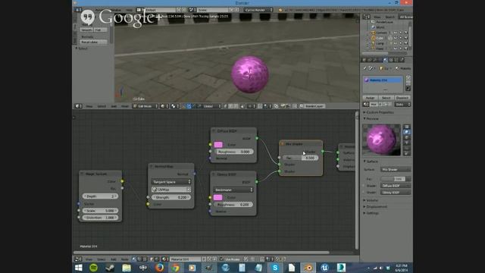Toggle Lamp render camera icon in outliner
485x273 pixels.
(x=406, y=43)
